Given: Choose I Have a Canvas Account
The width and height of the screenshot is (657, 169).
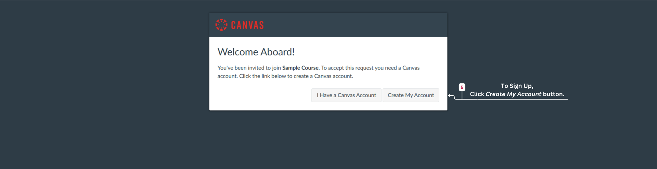Looking at the screenshot, I should tap(346, 95).
